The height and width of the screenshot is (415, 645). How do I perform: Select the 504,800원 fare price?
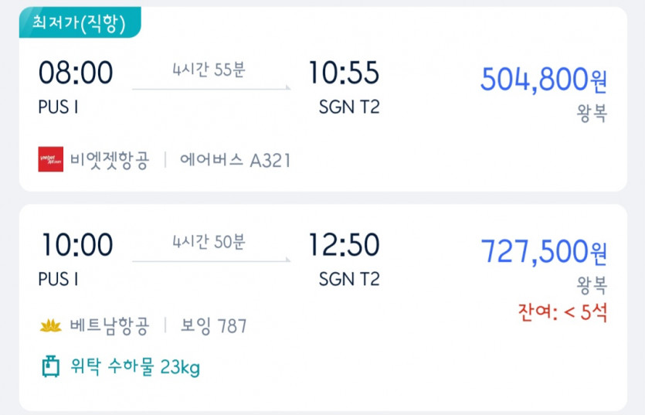pyautogui.click(x=544, y=78)
